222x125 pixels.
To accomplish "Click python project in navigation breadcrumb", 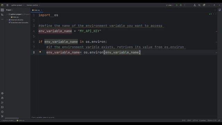I will click(x=8, y=120).
